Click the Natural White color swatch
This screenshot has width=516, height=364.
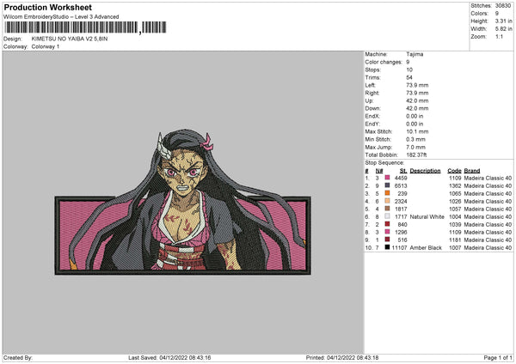(387, 216)
